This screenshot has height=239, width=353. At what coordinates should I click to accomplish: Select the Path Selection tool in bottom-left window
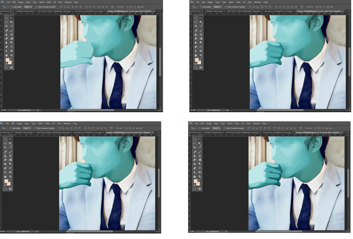coord(6,172)
